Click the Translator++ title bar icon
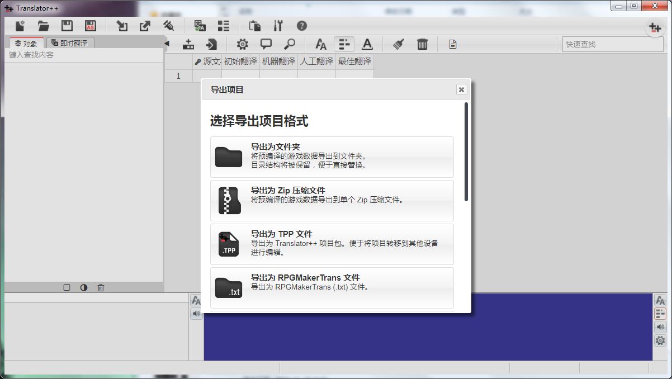Viewport: 672px width, 379px height. pyautogui.click(x=8, y=8)
